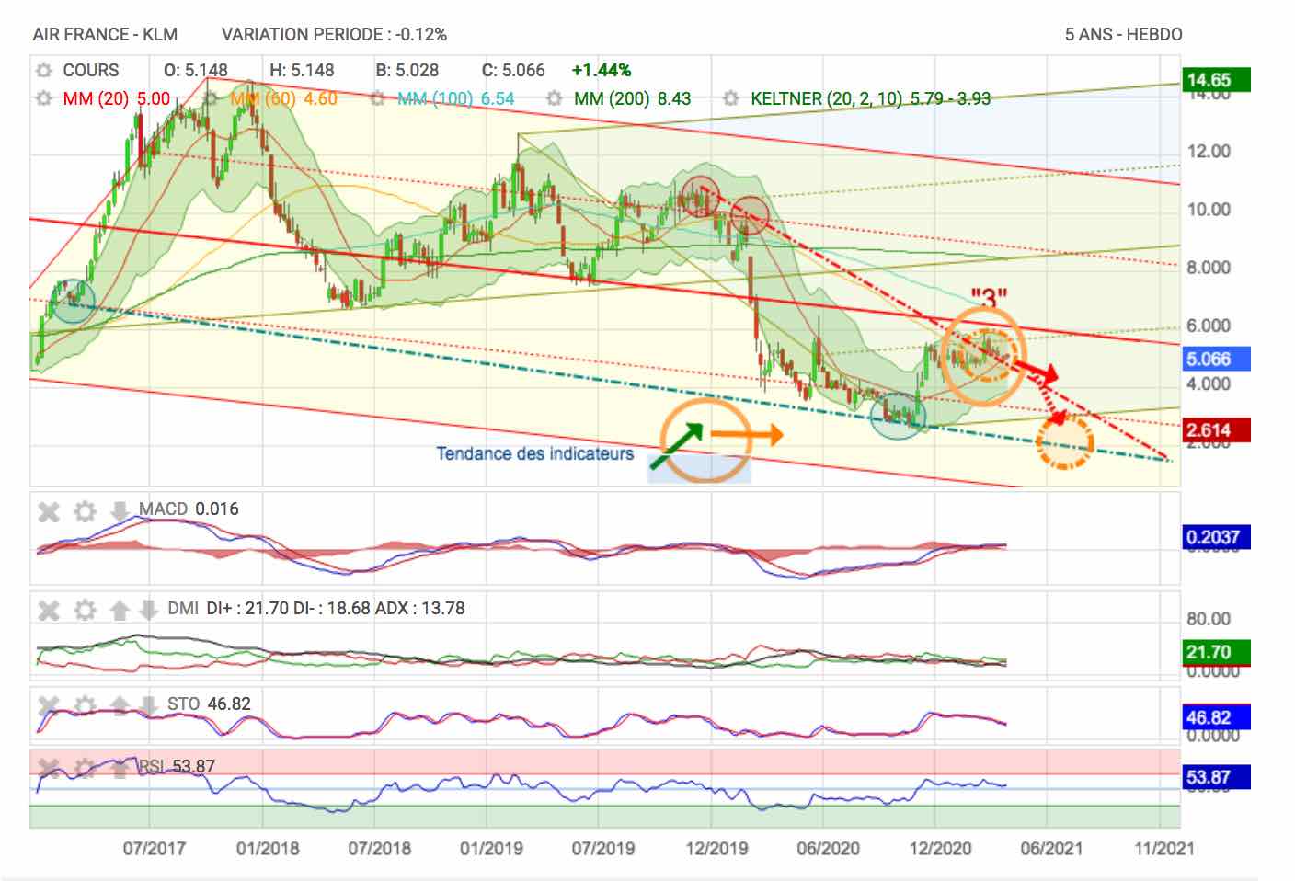
Task: Move DMI panel down with arrow
Action: coord(148,611)
